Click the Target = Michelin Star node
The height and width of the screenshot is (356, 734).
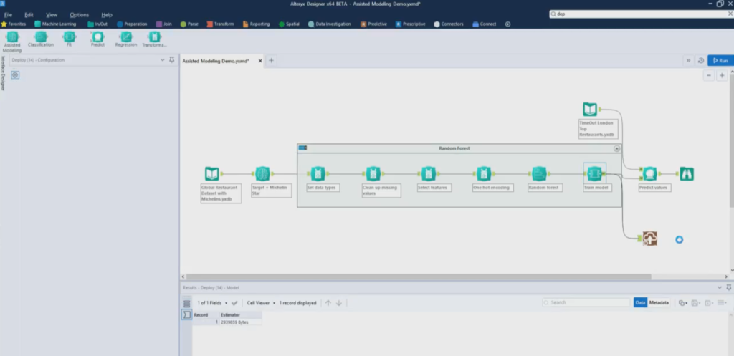pyautogui.click(x=262, y=174)
